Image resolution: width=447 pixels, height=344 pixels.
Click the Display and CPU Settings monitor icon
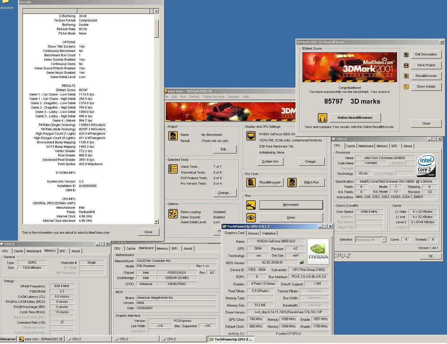(251, 136)
